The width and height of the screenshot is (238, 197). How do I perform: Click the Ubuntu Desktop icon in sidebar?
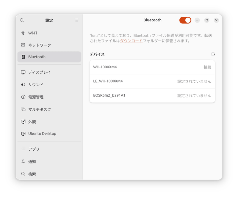pos(23,134)
